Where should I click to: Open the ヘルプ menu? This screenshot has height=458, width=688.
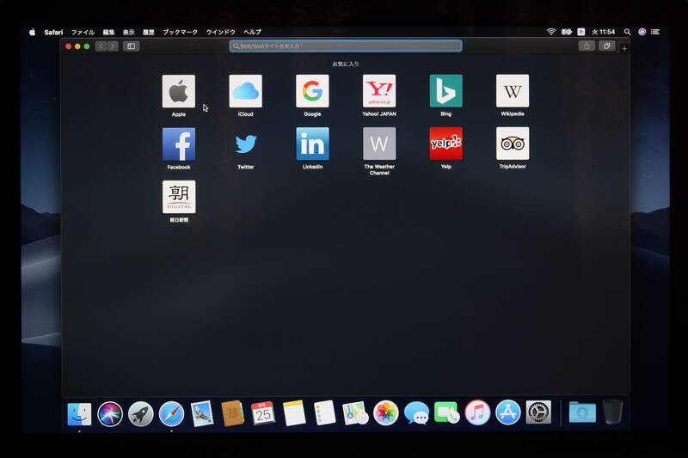[x=252, y=32]
